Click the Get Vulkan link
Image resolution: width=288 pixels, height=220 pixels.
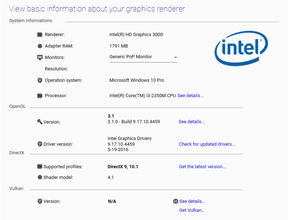192,210
